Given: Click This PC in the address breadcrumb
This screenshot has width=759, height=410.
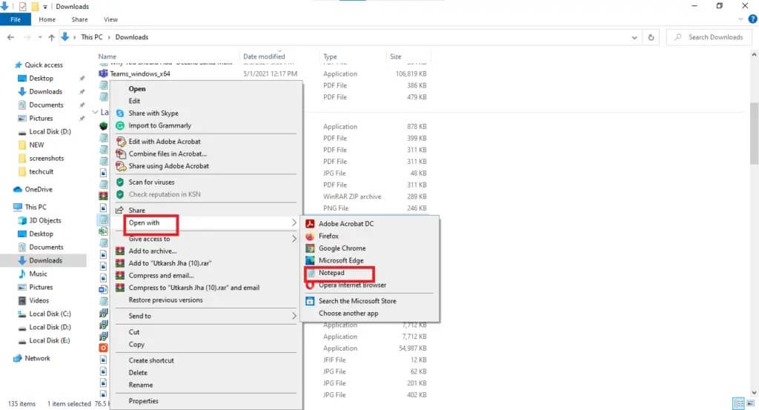Looking at the screenshot, I should point(91,37).
